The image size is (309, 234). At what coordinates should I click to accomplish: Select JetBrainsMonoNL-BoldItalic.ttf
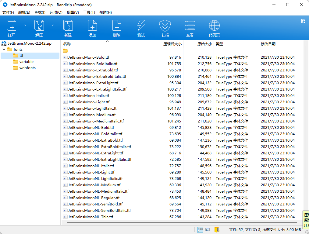(x=95, y=134)
